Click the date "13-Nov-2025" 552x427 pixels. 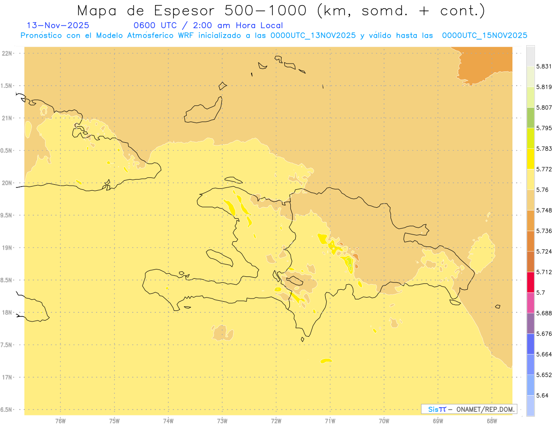click(x=58, y=25)
